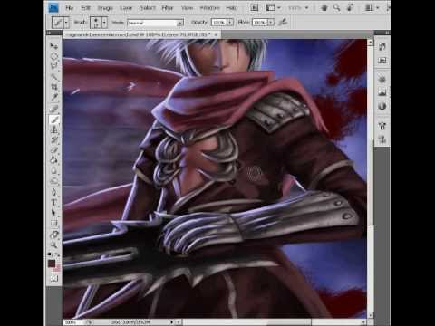The image size is (435, 326).
Task: Open the blending Mode dropdown
Action: point(155,23)
